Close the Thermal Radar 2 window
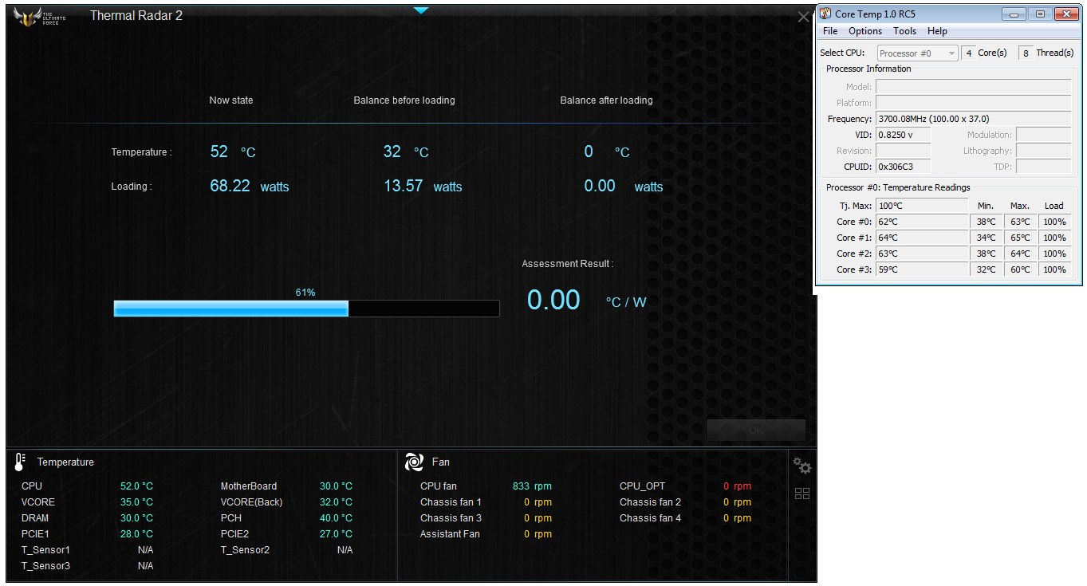 coord(803,18)
